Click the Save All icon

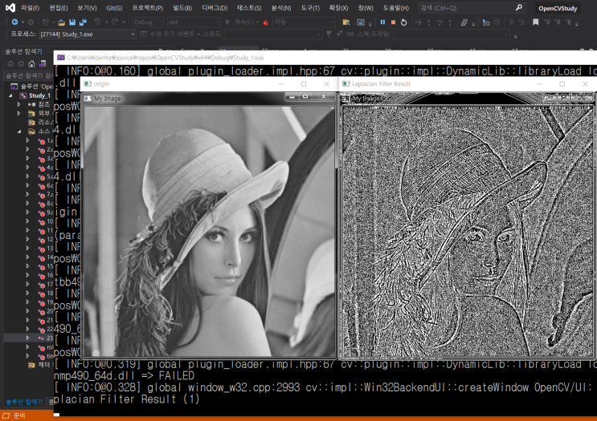tap(83, 22)
